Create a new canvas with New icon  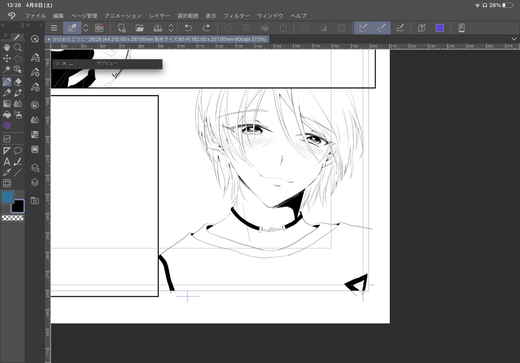[x=122, y=28]
